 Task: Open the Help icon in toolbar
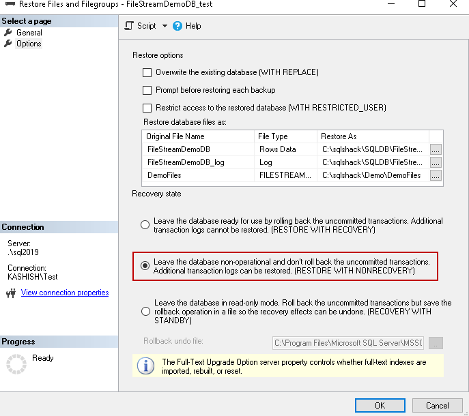tap(177, 26)
